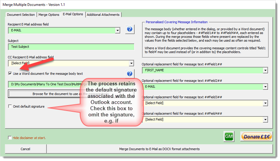Close the Merge Multiple Documents window
The image size is (280, 161).
pyautogui.click(x=272, y=5)
